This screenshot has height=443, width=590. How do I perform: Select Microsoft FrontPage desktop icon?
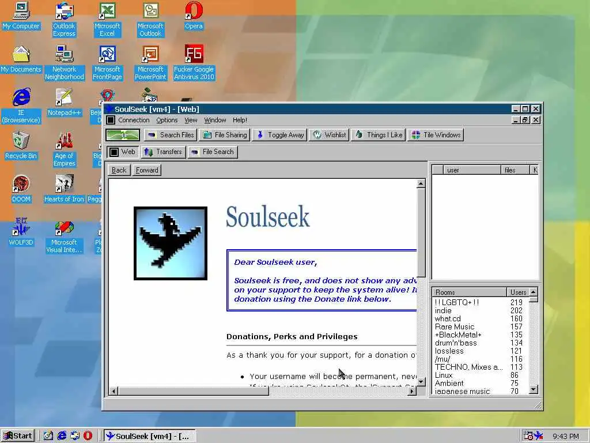coord(108,62)
